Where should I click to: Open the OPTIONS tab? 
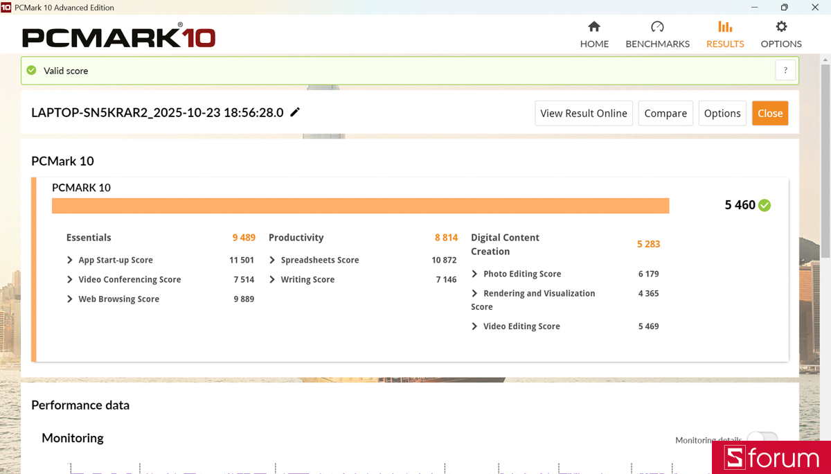click(781, 35)
